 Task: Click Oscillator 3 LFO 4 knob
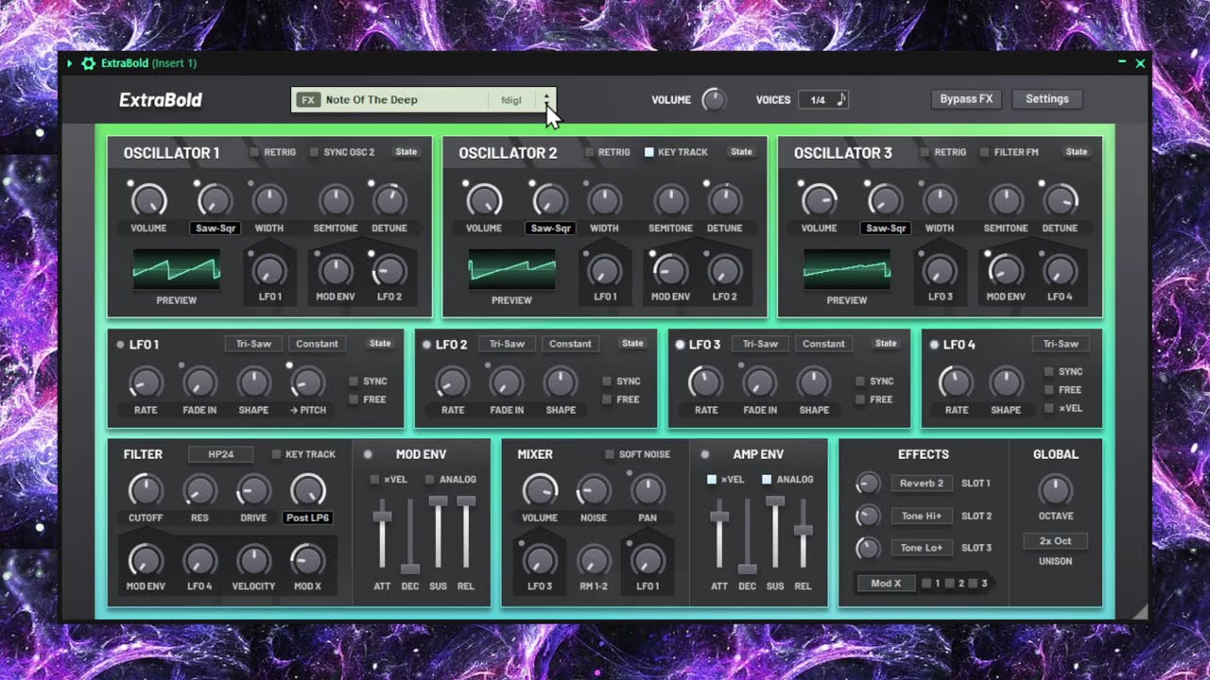point(1060,270)
